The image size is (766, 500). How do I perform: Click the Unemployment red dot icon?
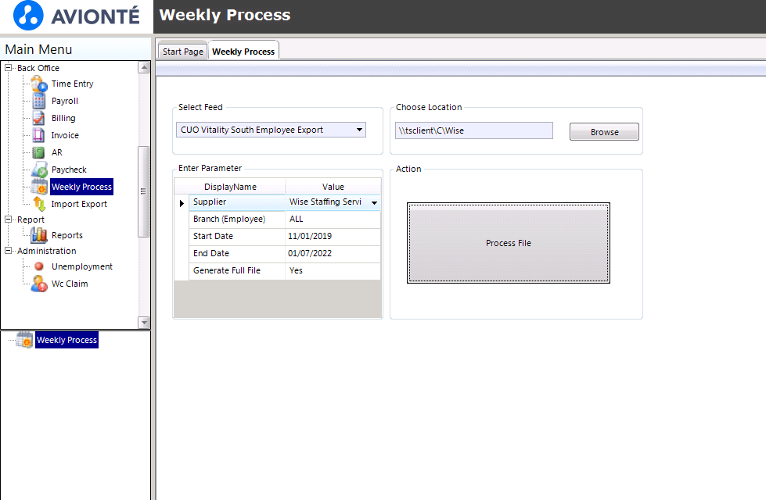click(39, 266)
